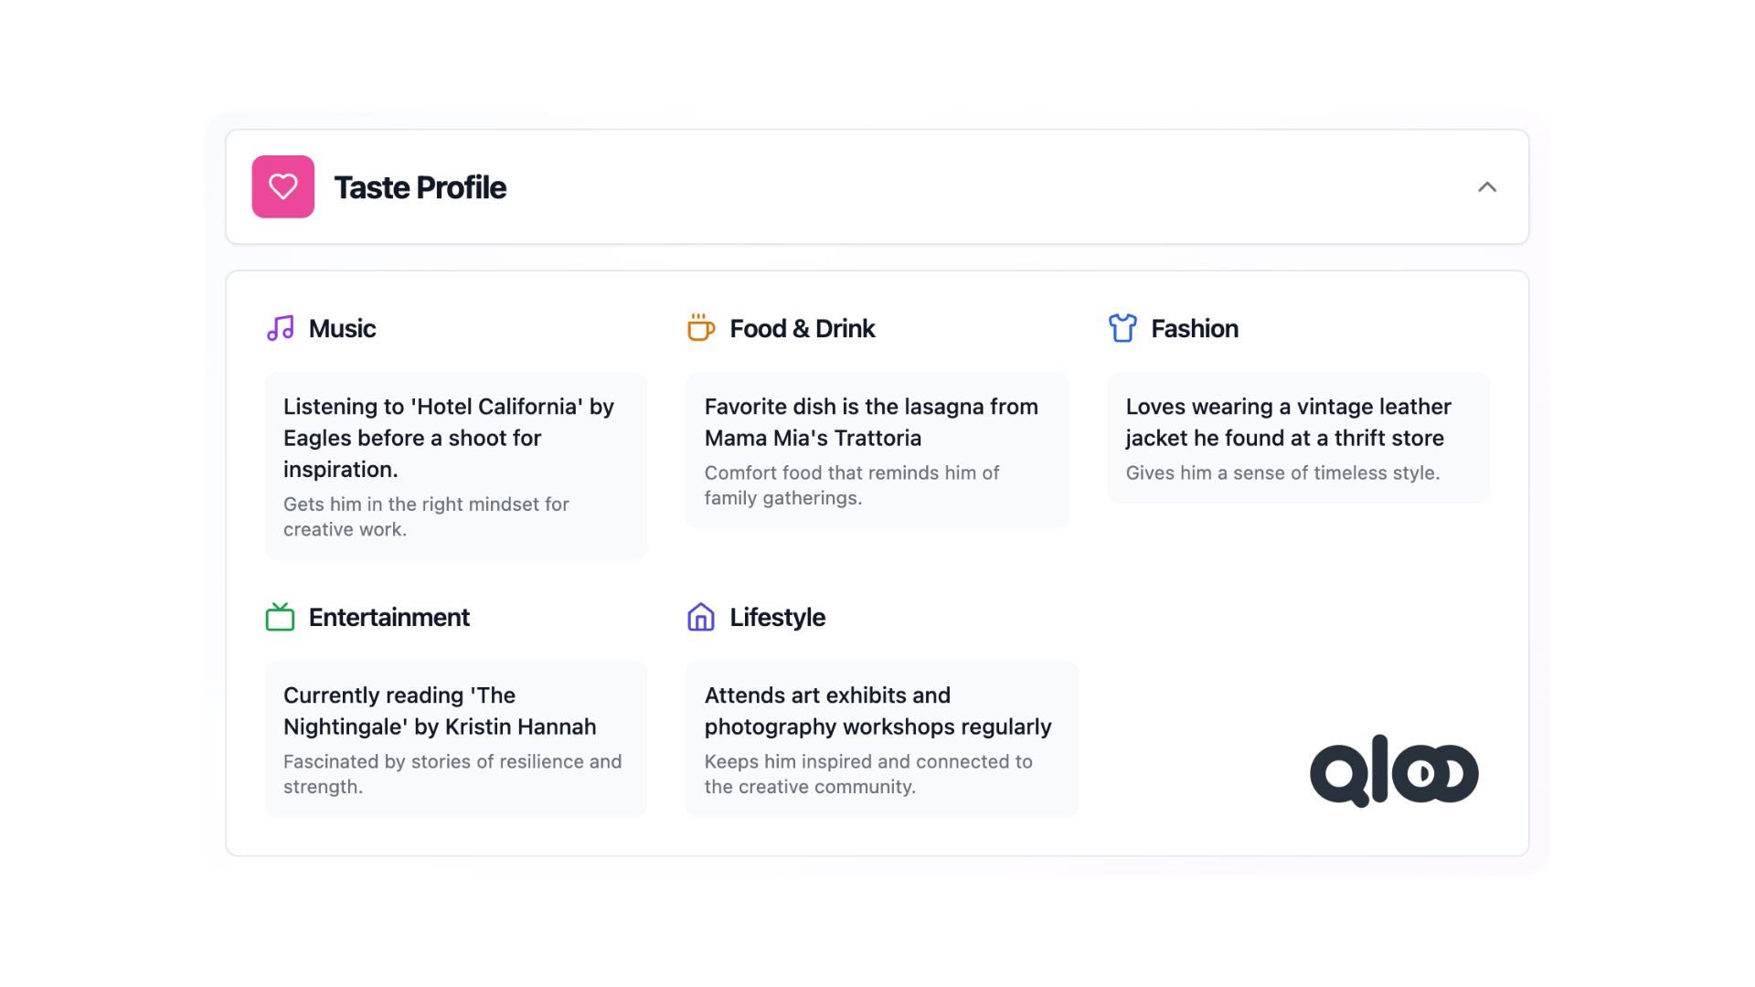Click the Taste Profile header title
Image resolution: width=1755 pixels, height=987 pixels.
pos(420,187)
